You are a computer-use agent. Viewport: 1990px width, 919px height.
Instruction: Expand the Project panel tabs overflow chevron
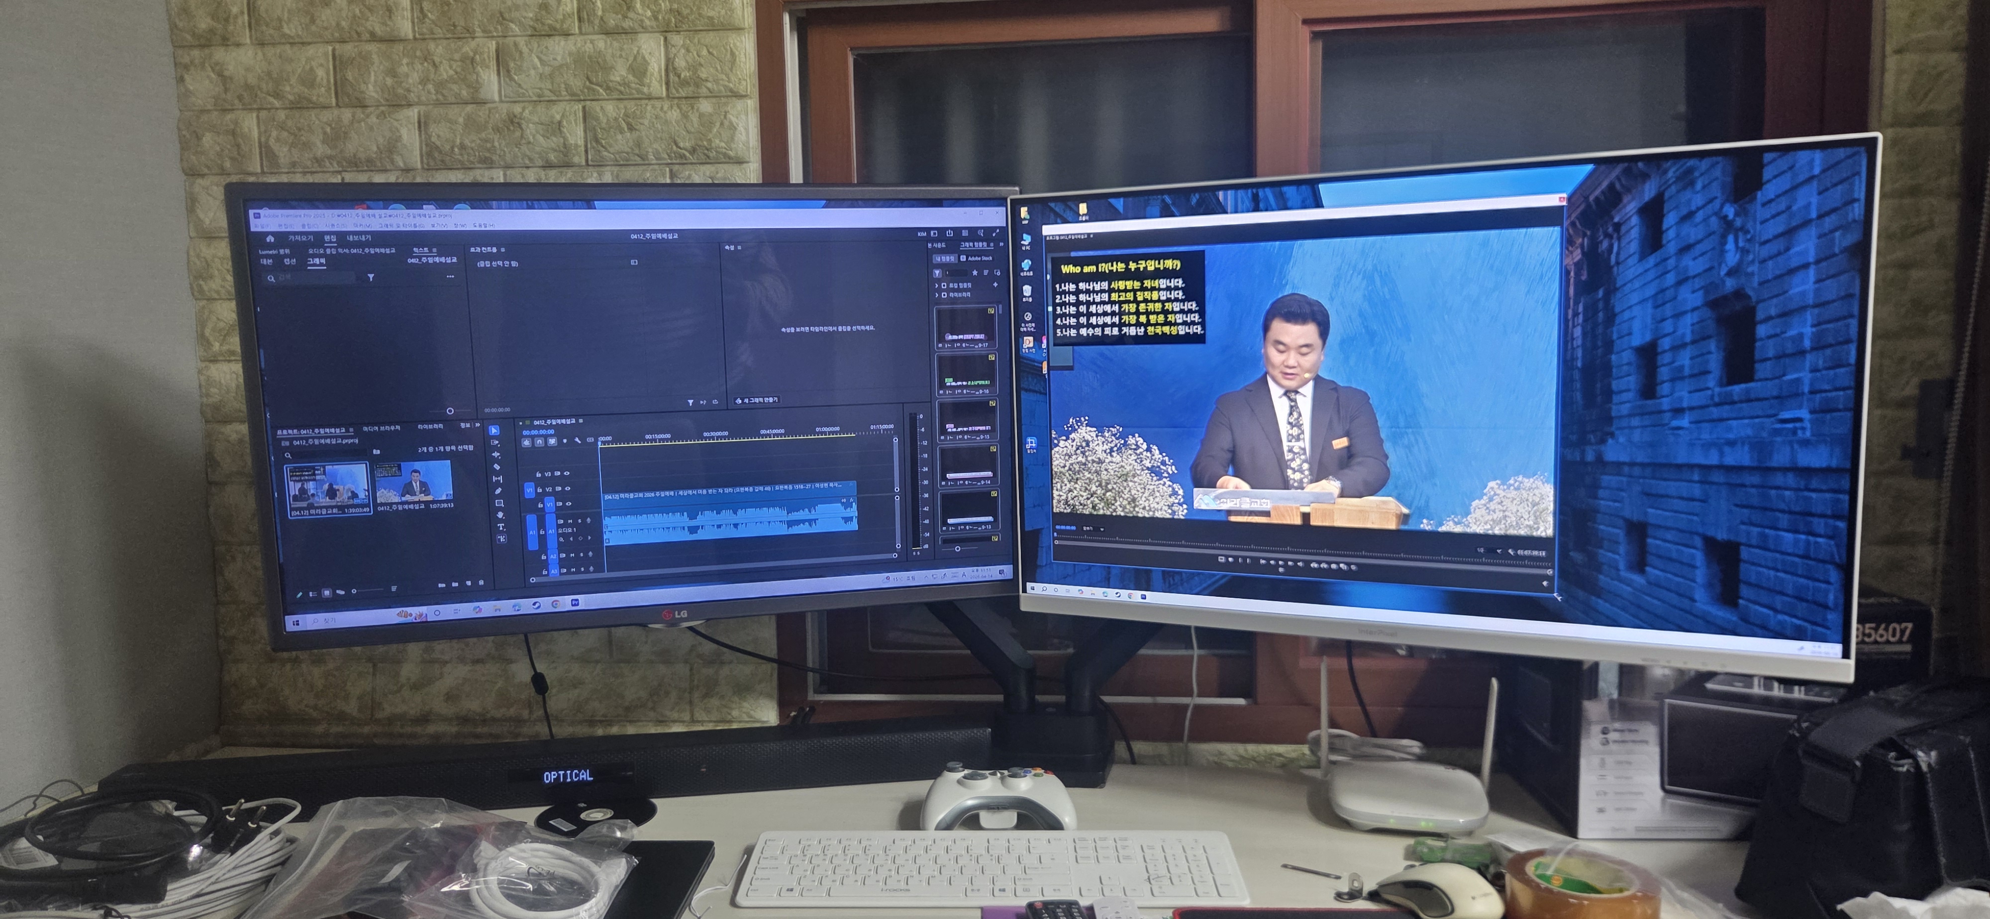pyautogui.click(x=478, y=425)
